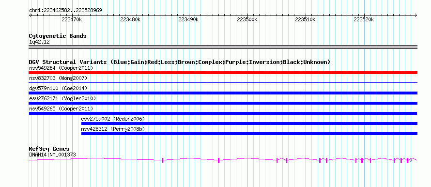
Task: Click the thin blue nsv832703 variant line
Action: (x=223, y=82)
